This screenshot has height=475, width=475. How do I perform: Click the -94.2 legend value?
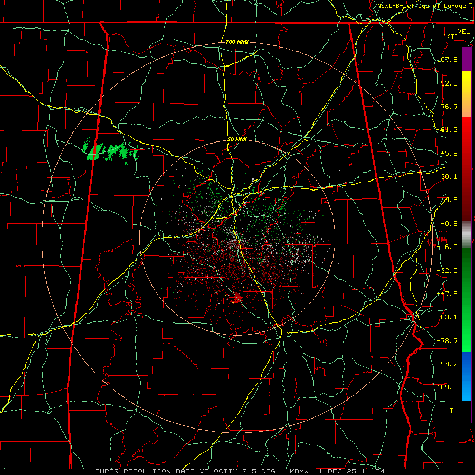click(447, 364)
